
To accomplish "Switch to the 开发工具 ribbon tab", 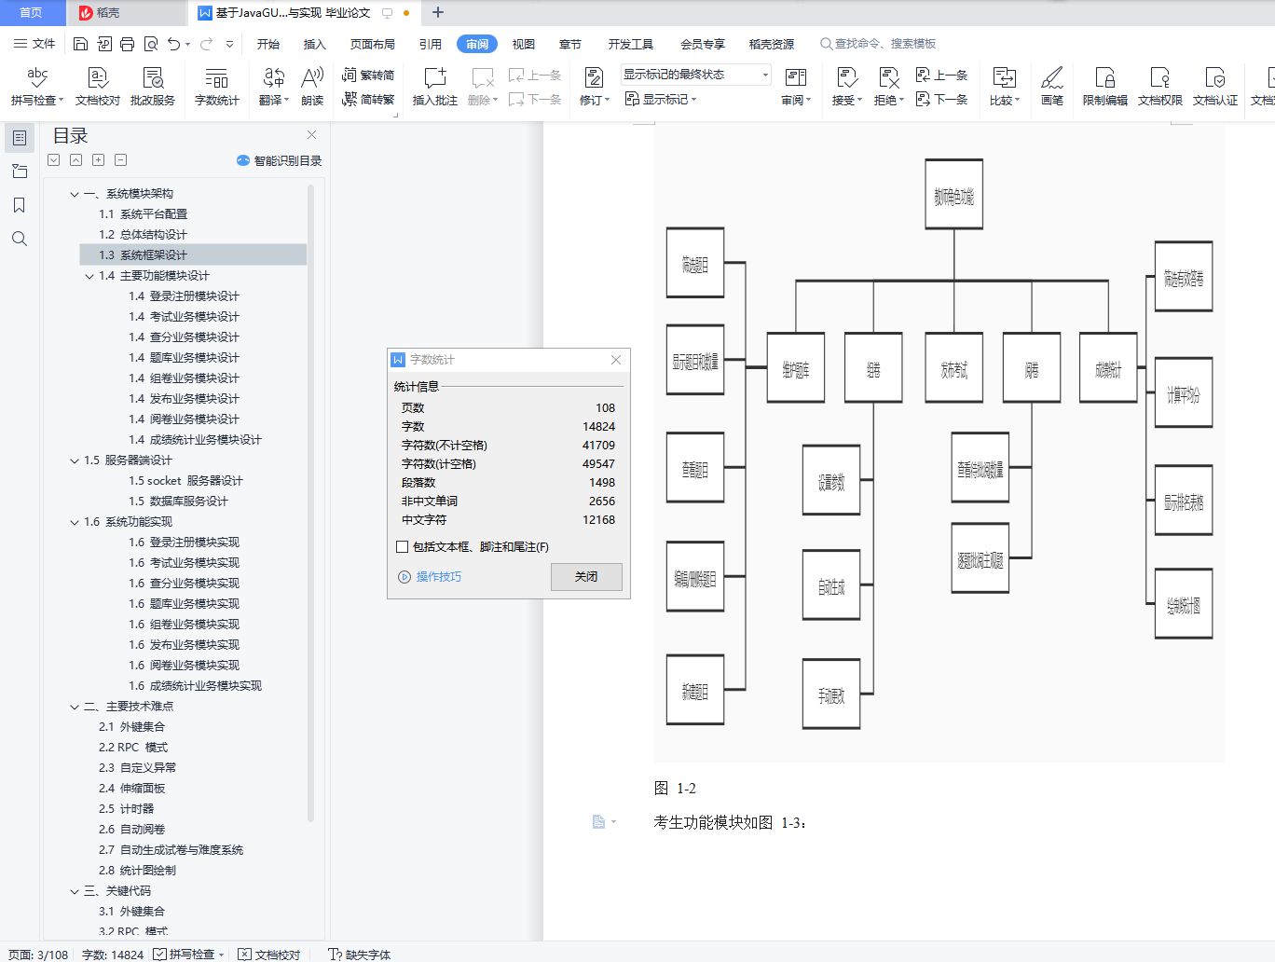I will 631,44.
